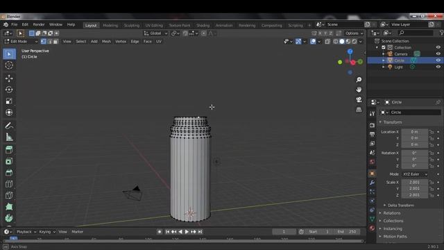Select the Poly Build tool

pyautogui.click(x=9, y=207)
